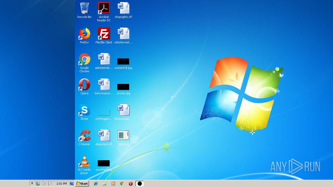The width and height of the screenshot is (333, 187).
Task: Open Google Chrome desktop shortcut
Action: coord(84,63)
